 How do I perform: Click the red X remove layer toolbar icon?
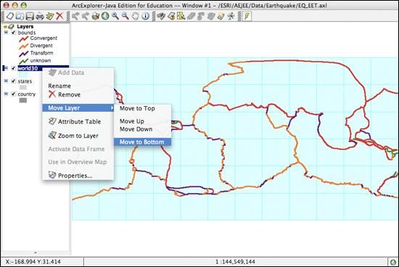pyautogui.click(x=59, y=16)
